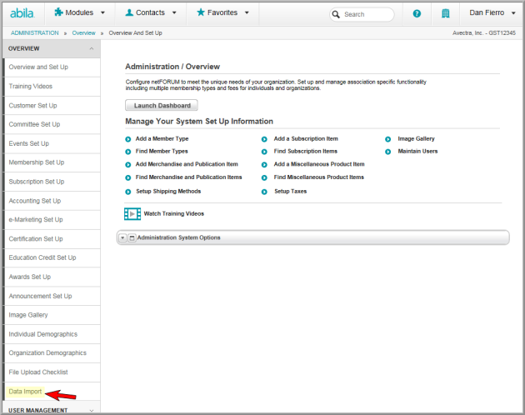Open the help question mark icon
This screenshot has width=525, height=415.
417,13
